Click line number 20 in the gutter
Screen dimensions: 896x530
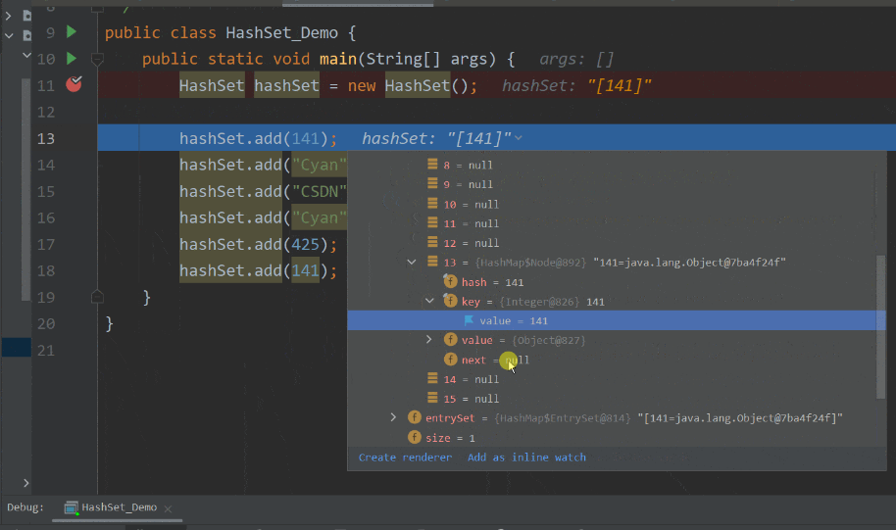click(46, 324)
